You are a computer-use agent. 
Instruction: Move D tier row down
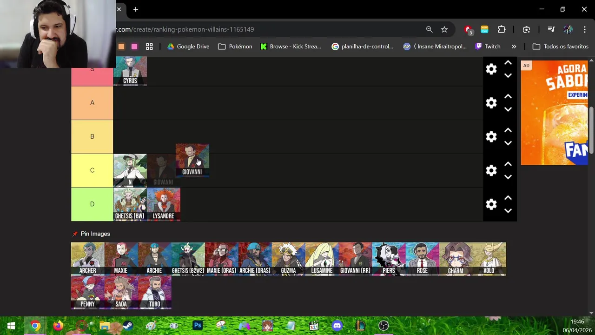[x=508, y=211]
